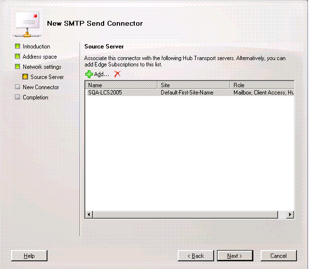Click the Source Server yellow step indicator
Viewport: 310px width, 269px height.
[25, 77]
